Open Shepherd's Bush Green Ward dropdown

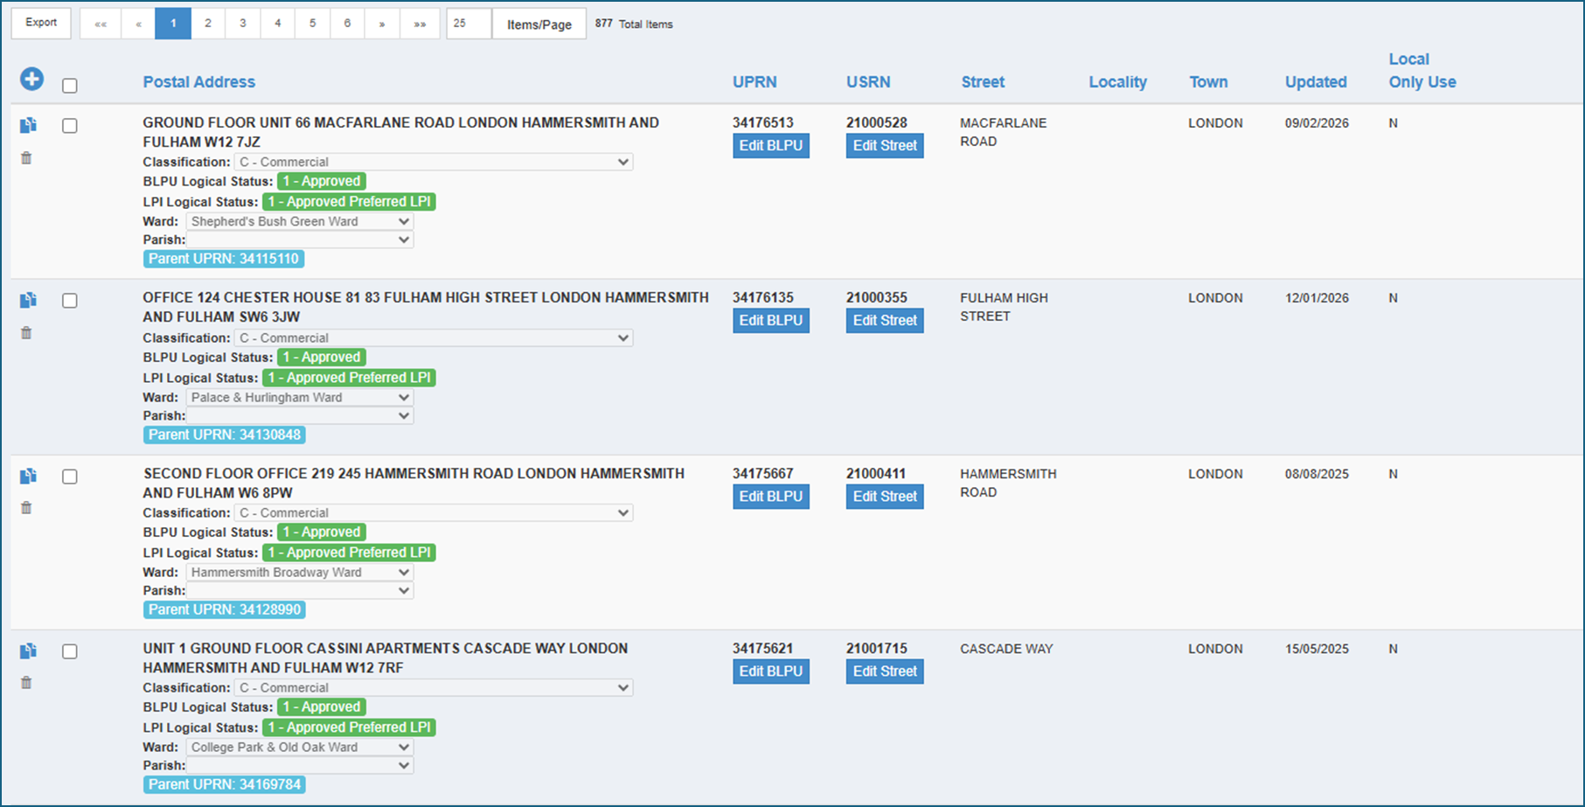click(x=299, y=221)
